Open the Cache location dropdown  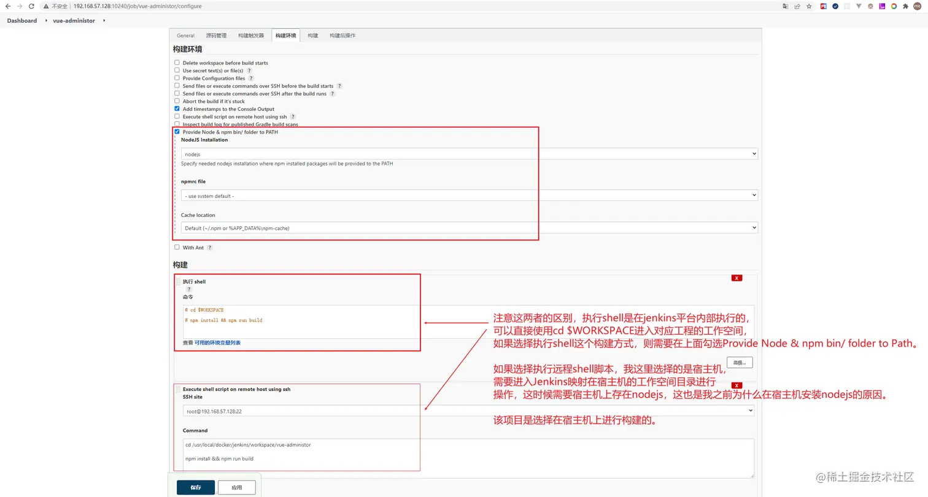click(470, 228)
